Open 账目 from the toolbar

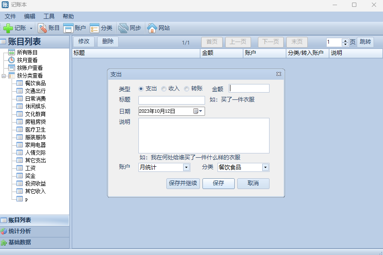pos(43,28)
